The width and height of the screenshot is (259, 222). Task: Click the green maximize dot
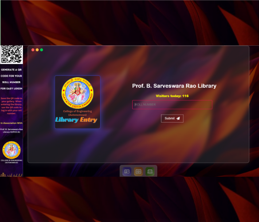click(41, 50)
